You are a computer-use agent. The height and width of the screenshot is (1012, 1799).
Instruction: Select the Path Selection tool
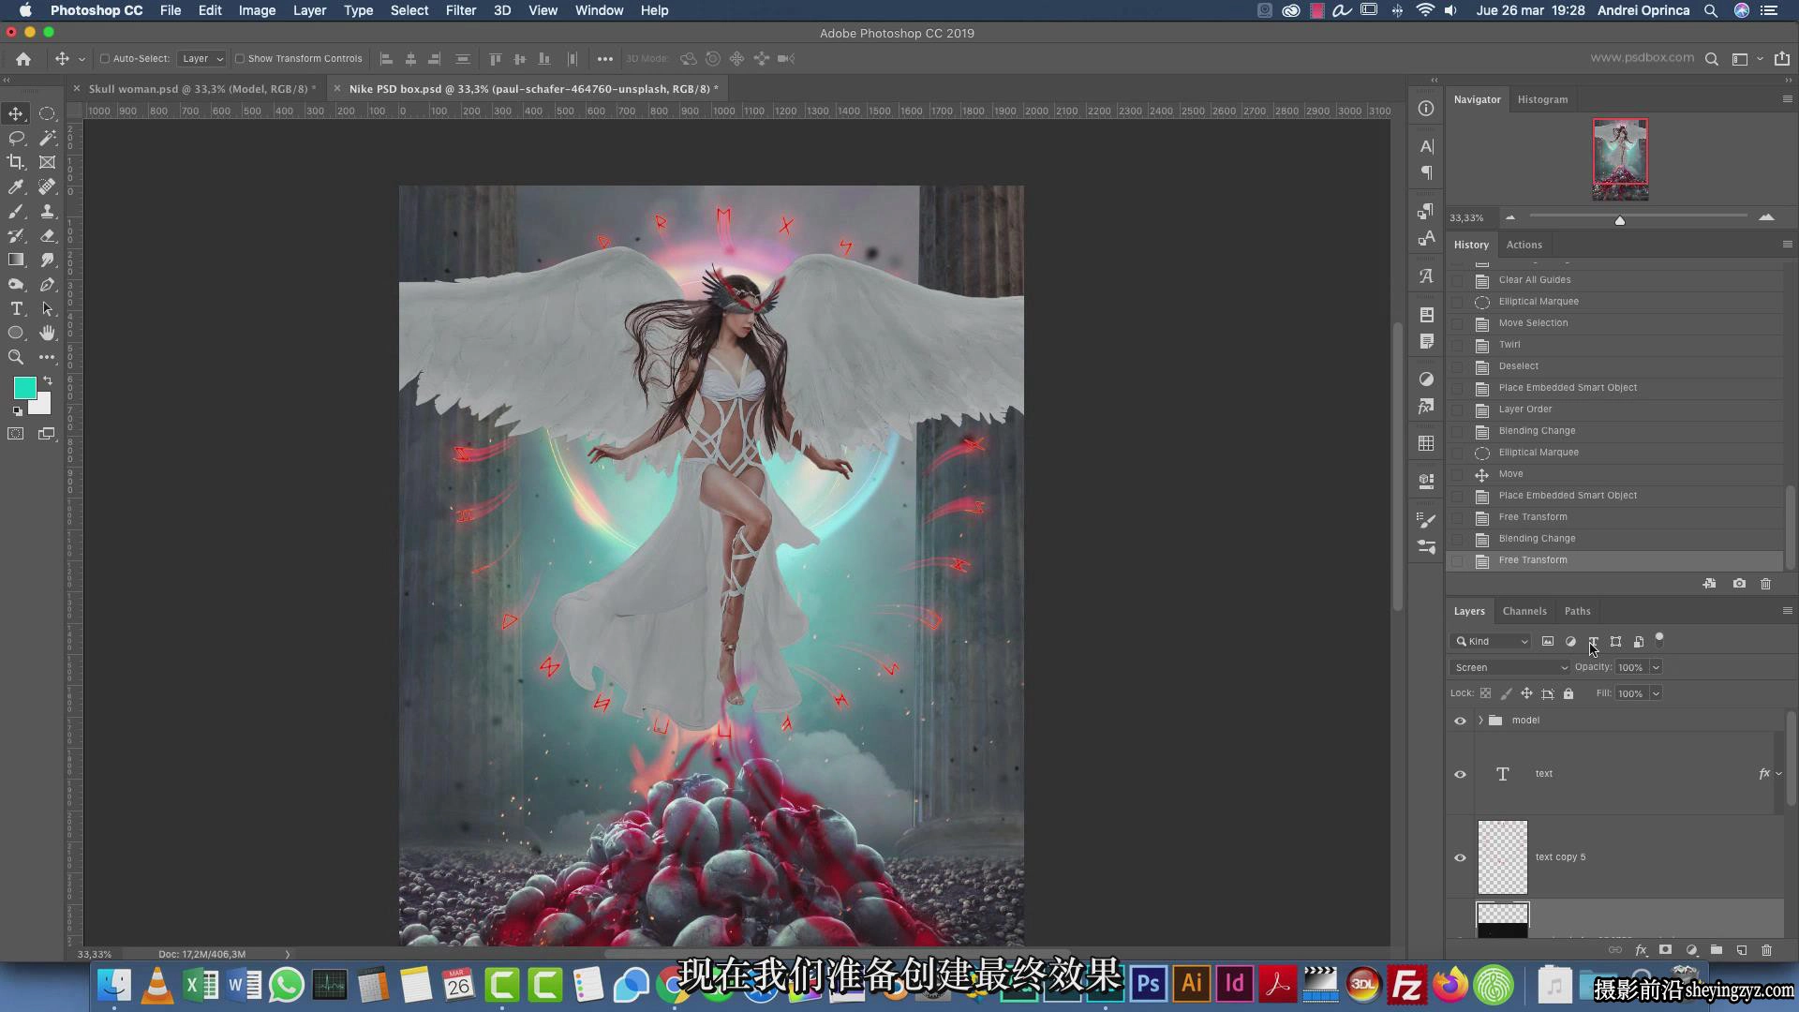coord(47,308)
